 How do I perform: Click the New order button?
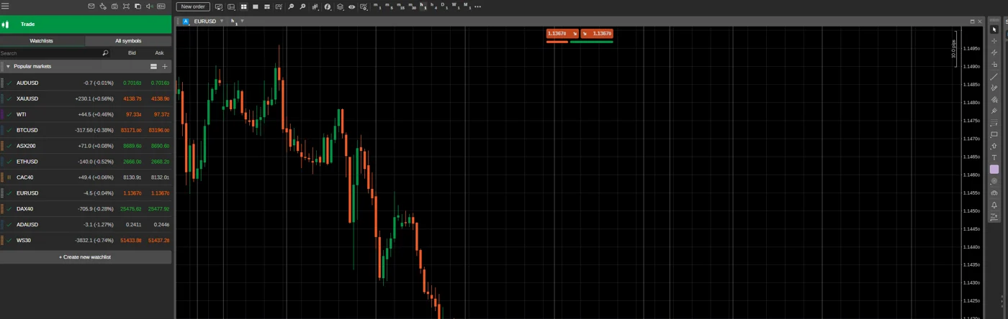[x=193, y=6]
